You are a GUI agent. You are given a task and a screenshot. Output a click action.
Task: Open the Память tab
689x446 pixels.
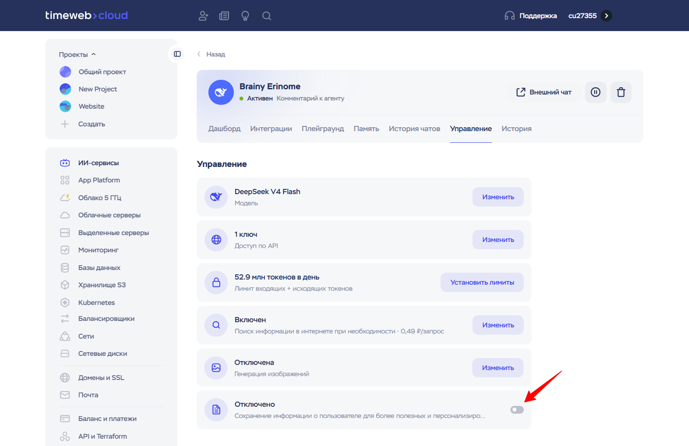[366, 129]
